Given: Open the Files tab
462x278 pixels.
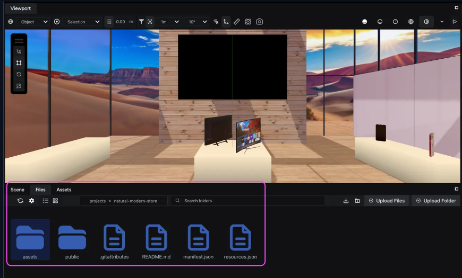Looking at the screenshot, I should pyautogui.click(x=40, y=190).
